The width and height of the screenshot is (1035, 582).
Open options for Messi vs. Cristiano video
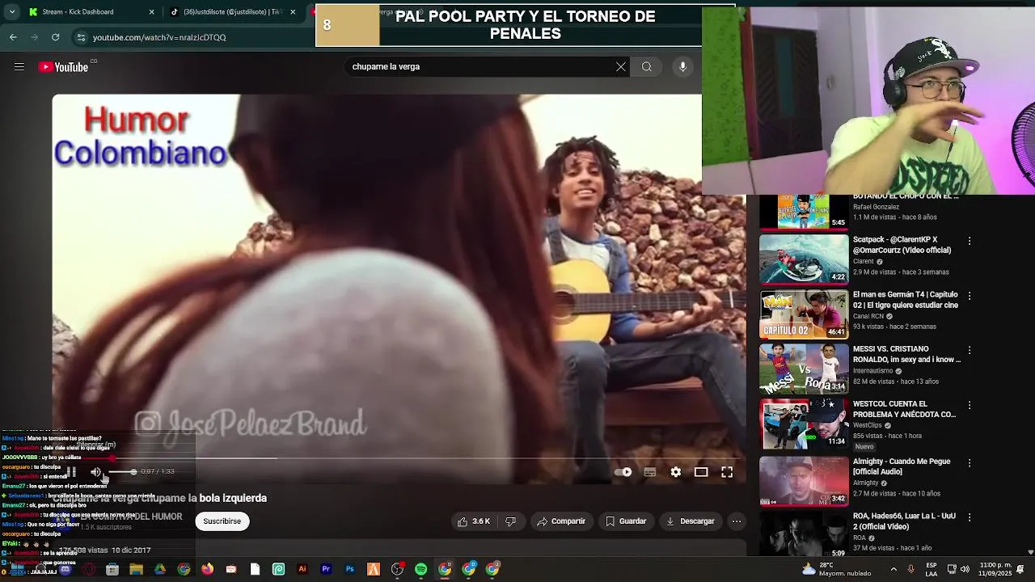[970, 350]
